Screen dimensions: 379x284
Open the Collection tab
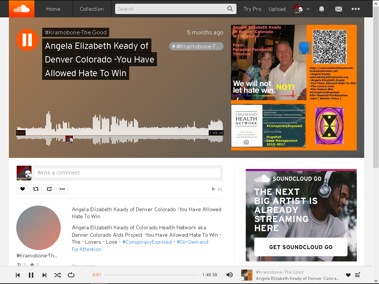[92, 9]
